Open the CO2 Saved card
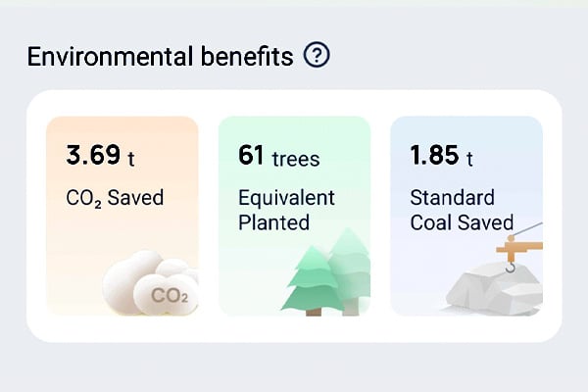 tap(122, 216)
